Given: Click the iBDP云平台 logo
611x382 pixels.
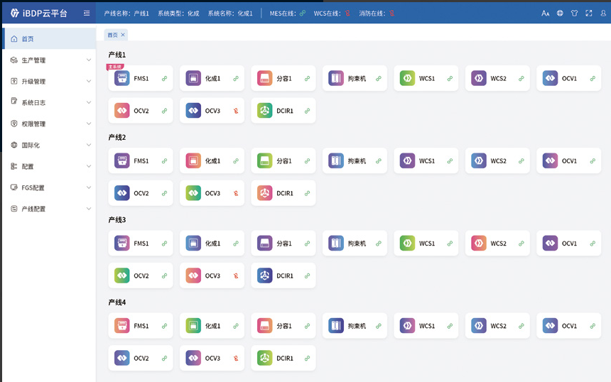Looking at the screenshot, I should tap(39, 13).
